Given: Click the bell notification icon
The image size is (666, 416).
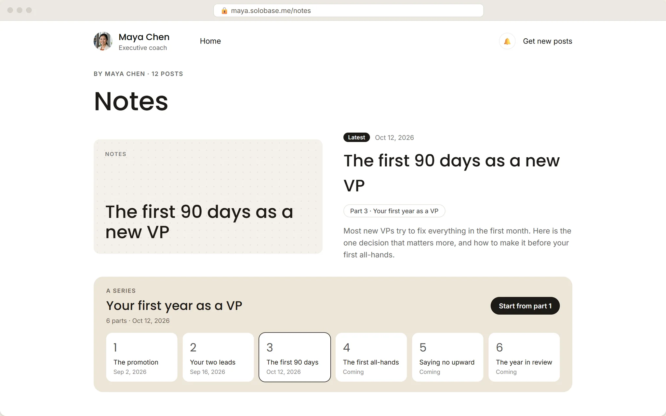Looking at the screenshot, I should click(x=507, y=41).
